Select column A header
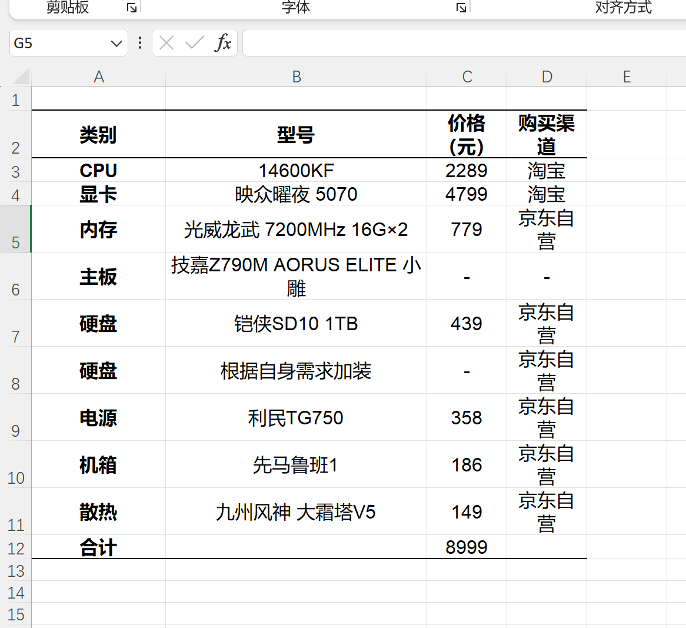 [99, 77]
